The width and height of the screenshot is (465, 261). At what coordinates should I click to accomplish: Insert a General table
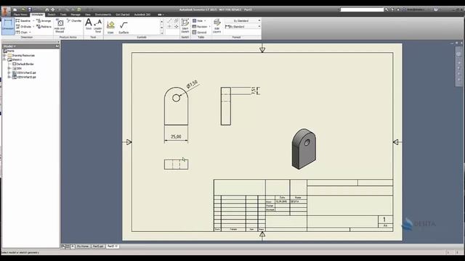(199, 32)
